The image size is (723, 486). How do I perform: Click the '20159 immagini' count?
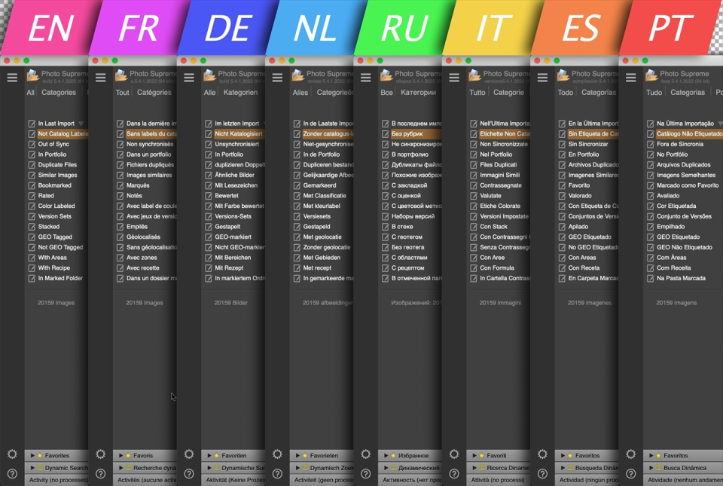pos(500,303)
